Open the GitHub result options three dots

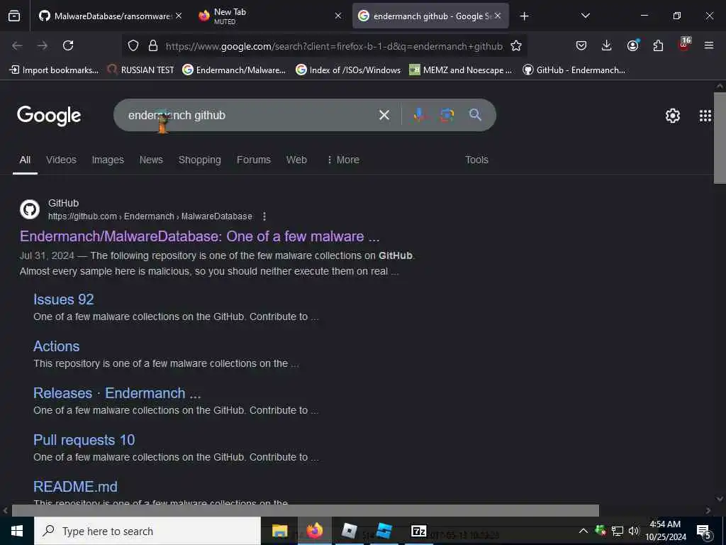pos(264,216)
